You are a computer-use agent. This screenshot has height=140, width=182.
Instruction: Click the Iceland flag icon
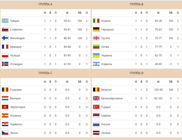coord(5,64)
